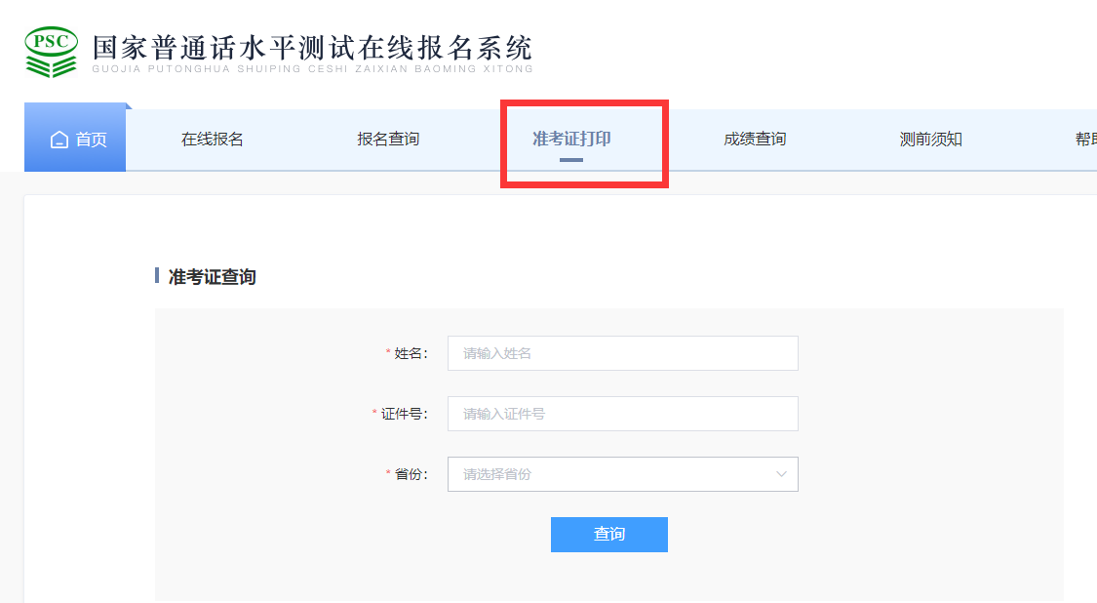Open the 成绩查询 menu item

tap(755, 139)
